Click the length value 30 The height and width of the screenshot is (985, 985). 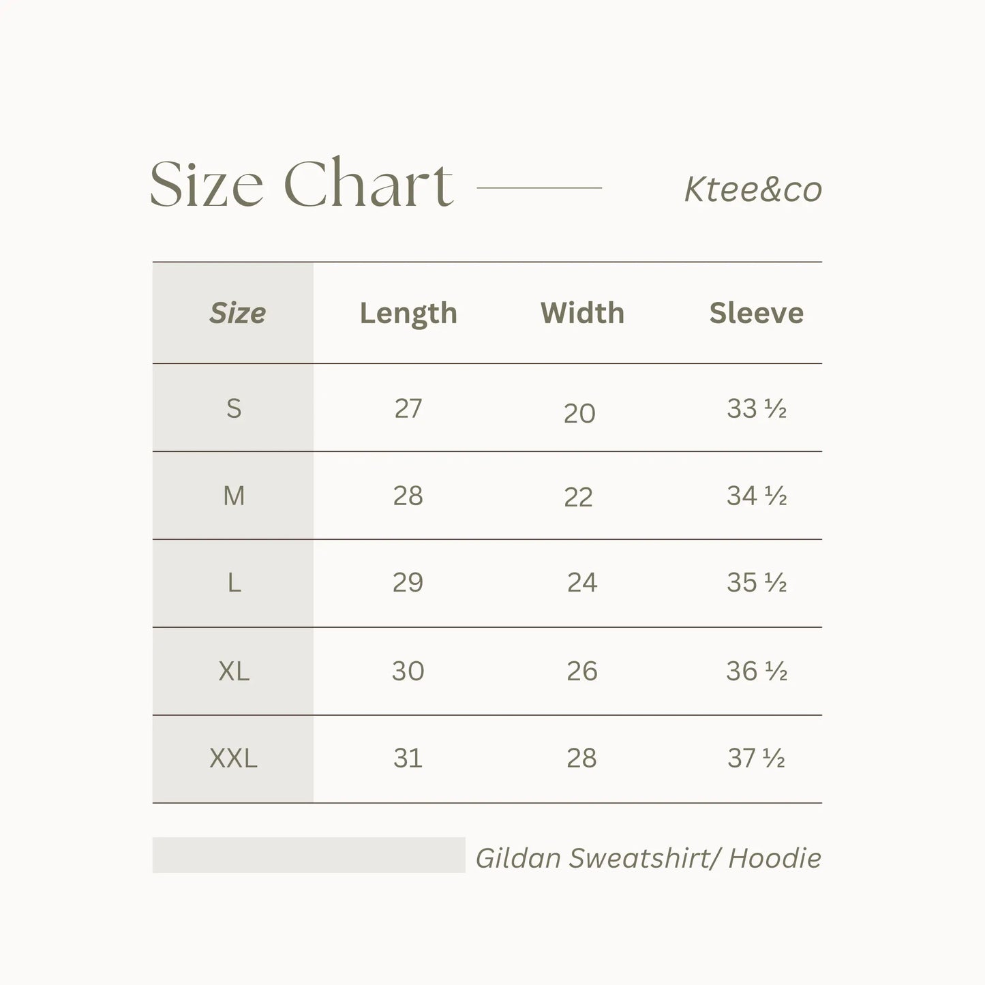click(x=408, y=671)
